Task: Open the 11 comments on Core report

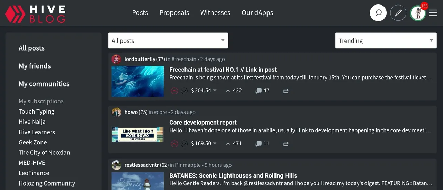Action: [x=262, y=144]
